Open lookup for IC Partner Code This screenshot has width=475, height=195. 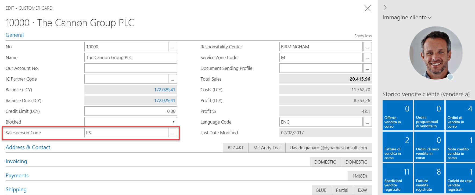(172, 79)
